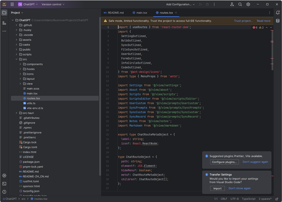
Task: Open the Structure tool window icon
Action: click(x=4, y=23)
